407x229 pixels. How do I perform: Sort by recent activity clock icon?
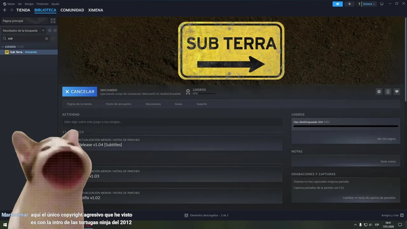click(50, 31)
